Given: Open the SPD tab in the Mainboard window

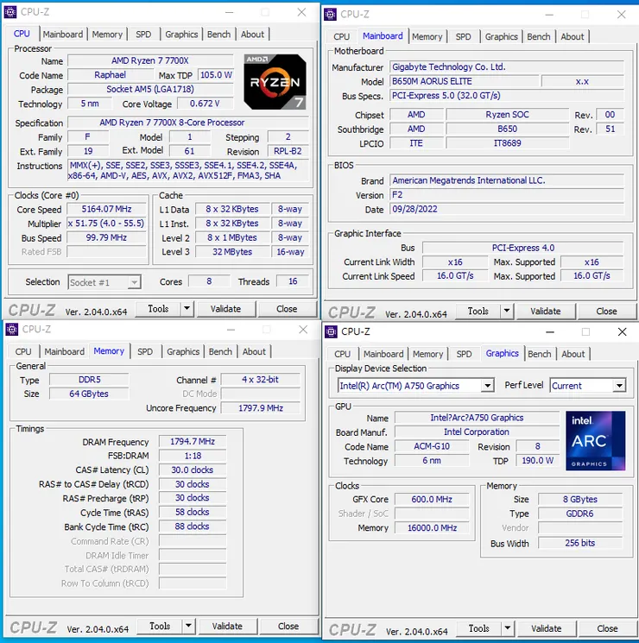Looking at the screenshot, I should click(x=463, y=37).
